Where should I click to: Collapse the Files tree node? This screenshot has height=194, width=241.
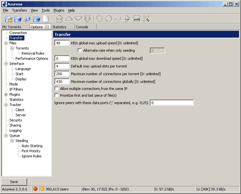[6, 43]
